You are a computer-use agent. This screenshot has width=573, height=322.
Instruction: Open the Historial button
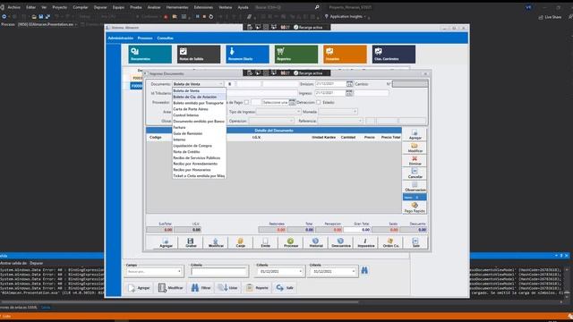[x=316, y=242]
